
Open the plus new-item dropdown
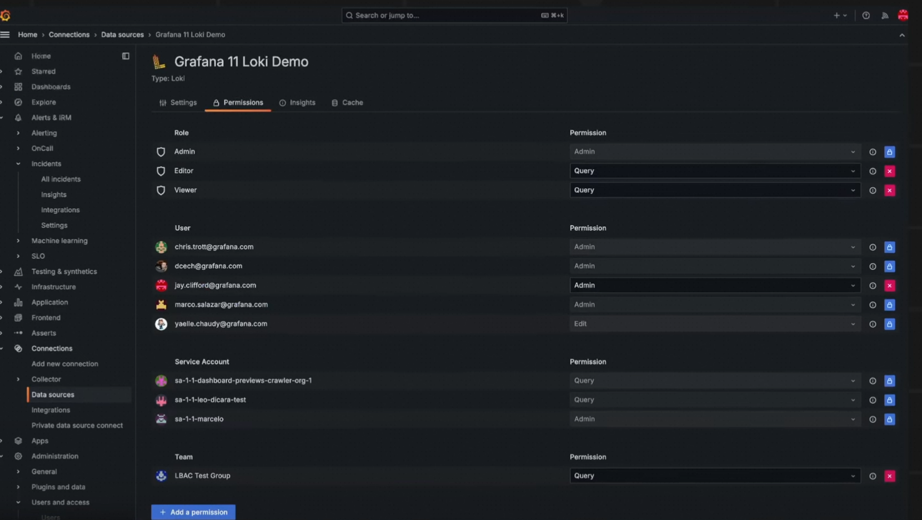point(840,16)
